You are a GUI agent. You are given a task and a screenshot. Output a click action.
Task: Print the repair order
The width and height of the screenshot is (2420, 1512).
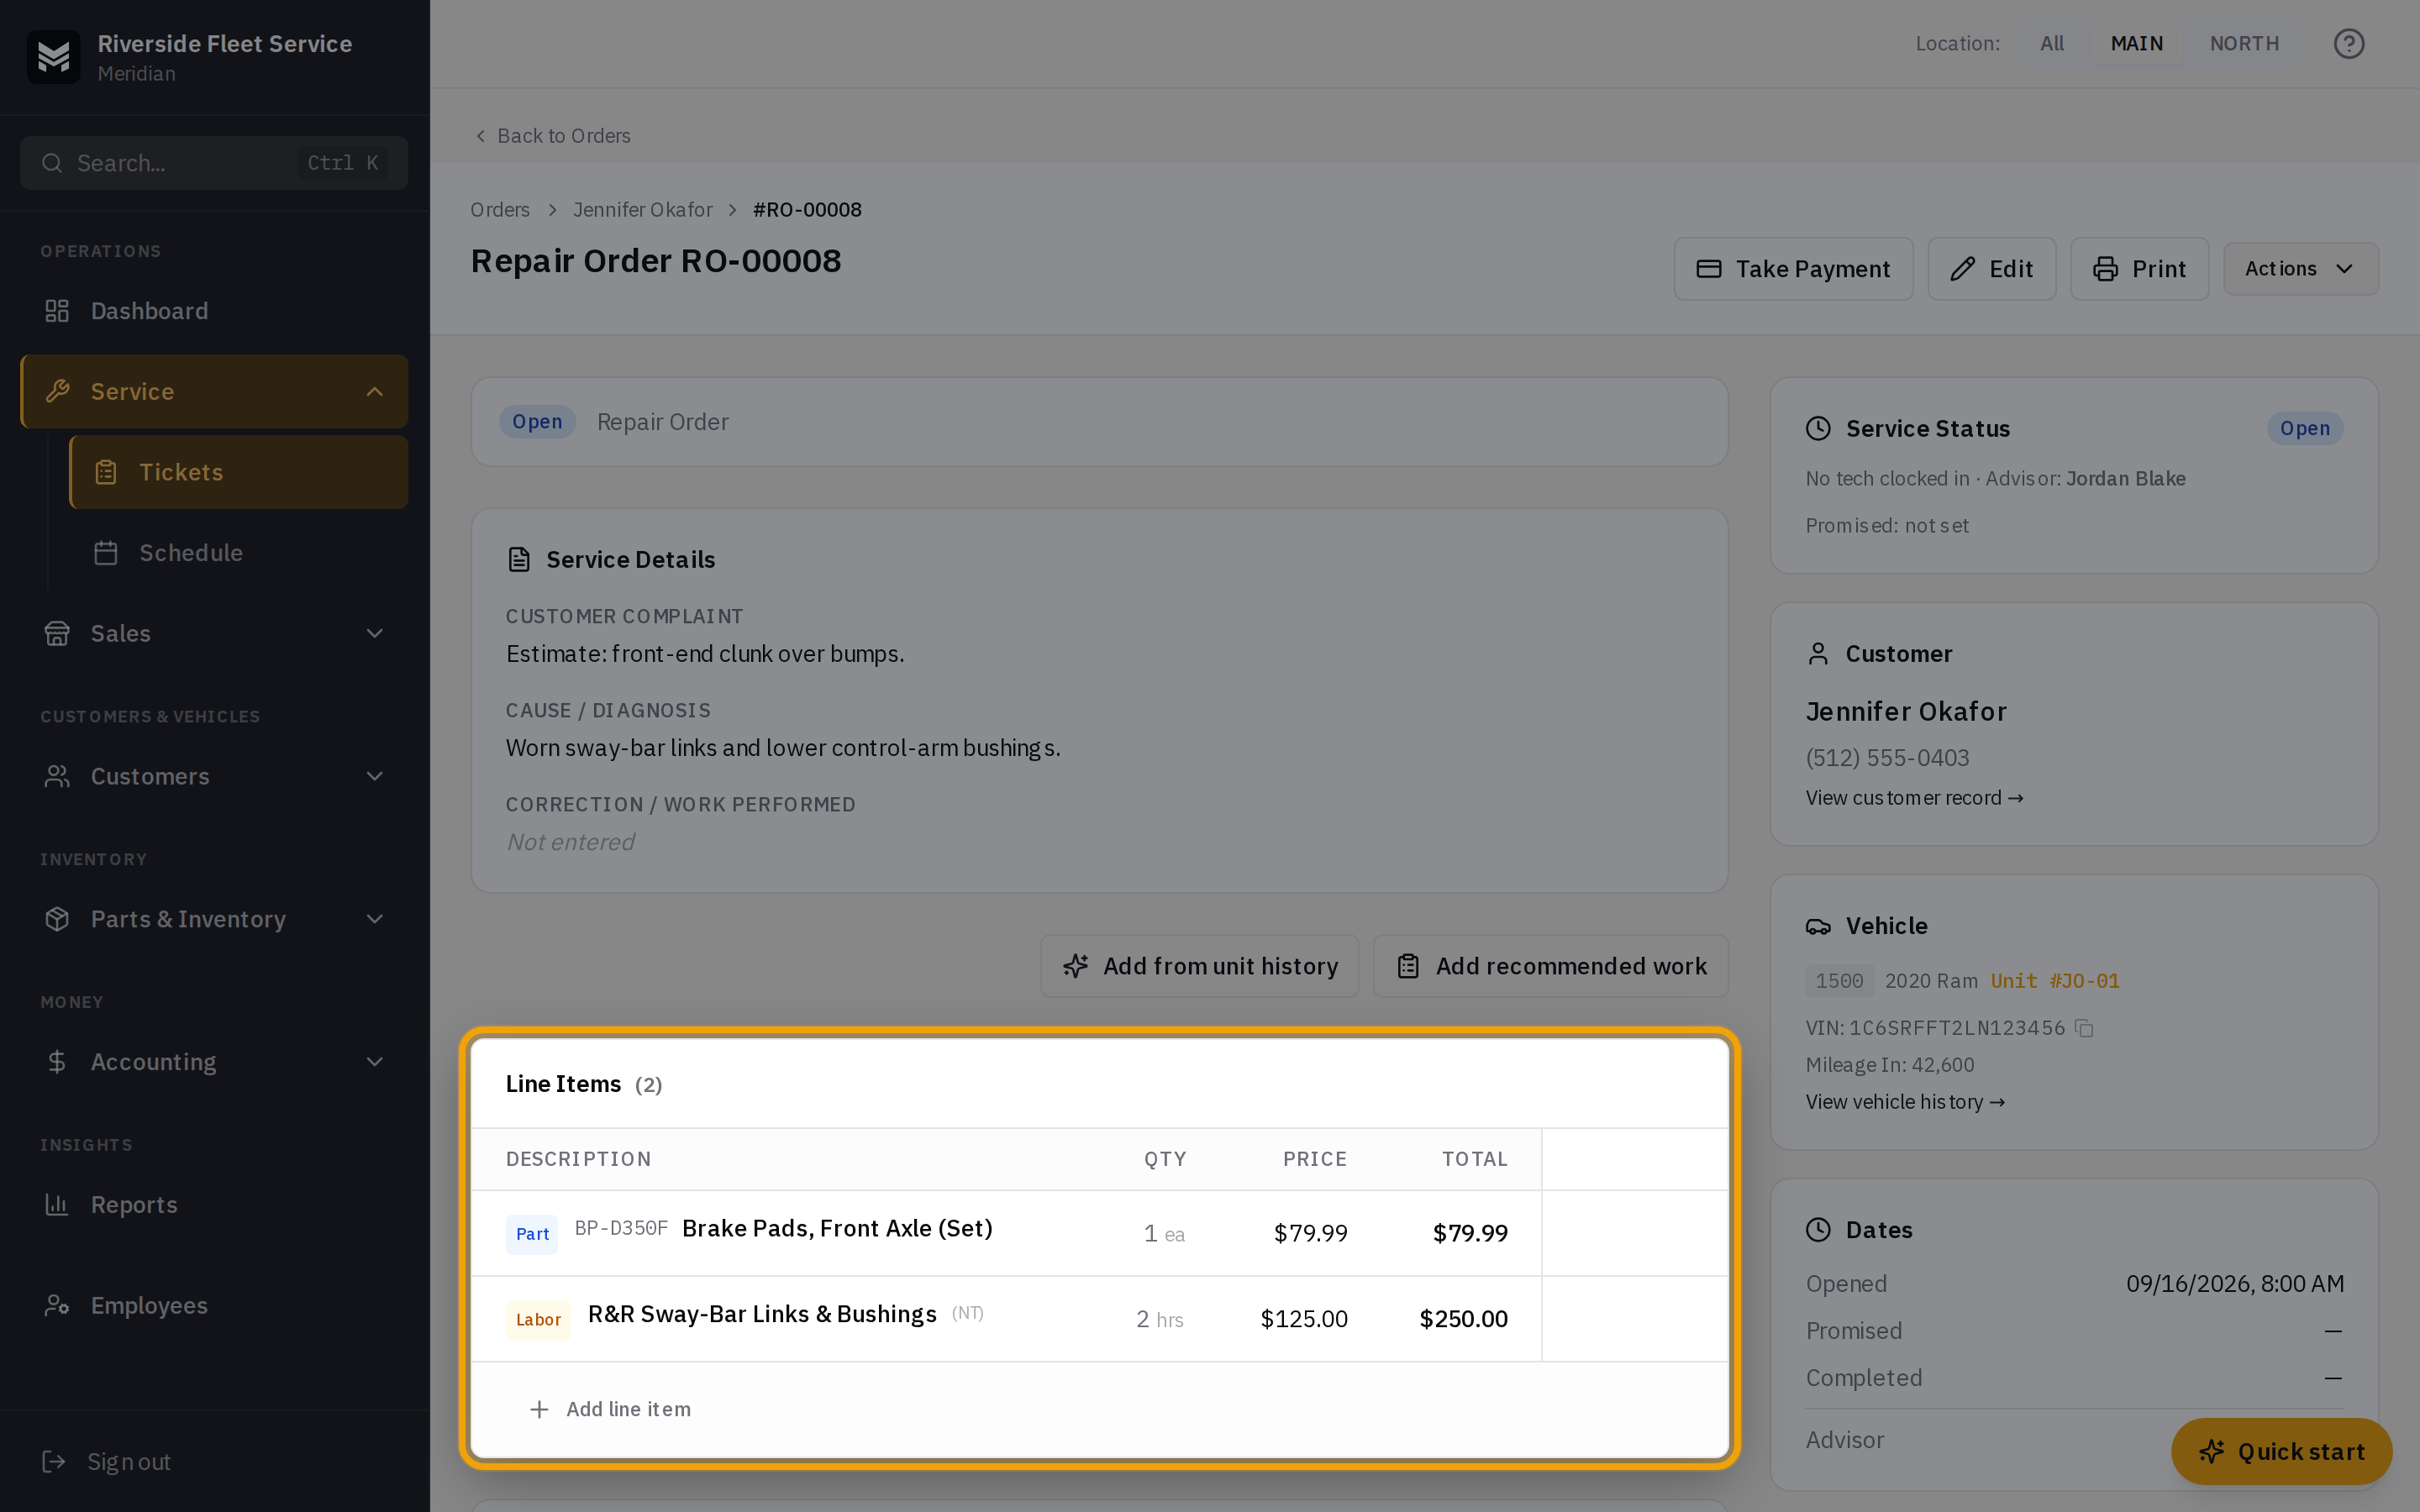coord(2139,269)
